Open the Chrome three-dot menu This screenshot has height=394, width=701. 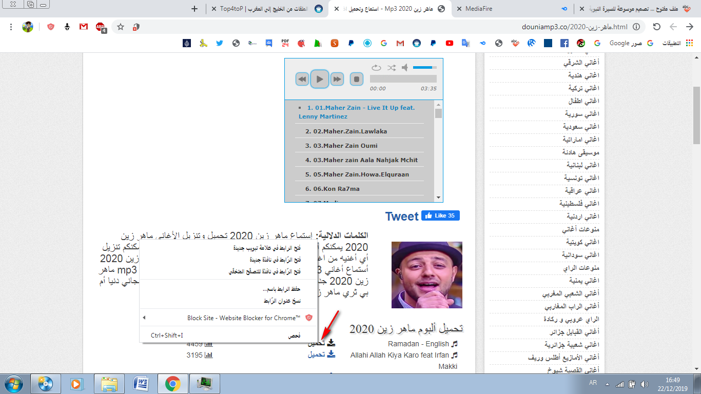pos(11,27)
